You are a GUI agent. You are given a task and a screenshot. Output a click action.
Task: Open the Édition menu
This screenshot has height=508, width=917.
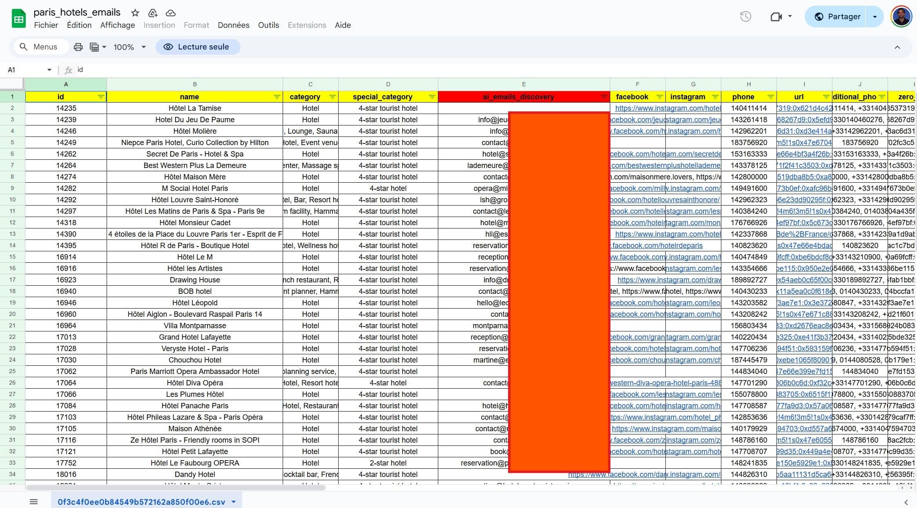(x=79, y=25)
